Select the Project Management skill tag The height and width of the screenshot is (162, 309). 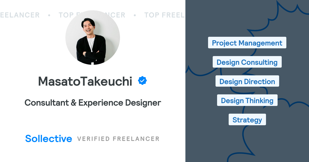pos(247,43)
